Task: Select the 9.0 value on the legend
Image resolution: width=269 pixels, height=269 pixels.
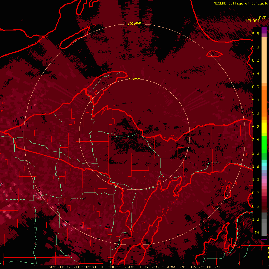Action: tap(256, 47)
